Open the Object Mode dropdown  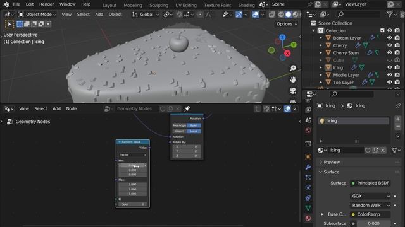click(x=37, y=15)
